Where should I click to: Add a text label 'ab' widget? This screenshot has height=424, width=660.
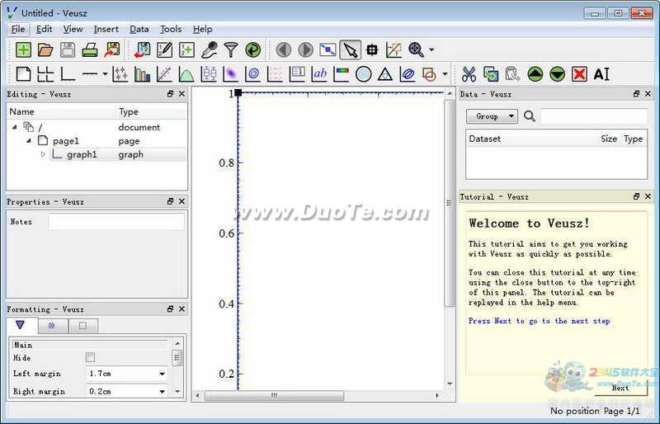(319, 74)
